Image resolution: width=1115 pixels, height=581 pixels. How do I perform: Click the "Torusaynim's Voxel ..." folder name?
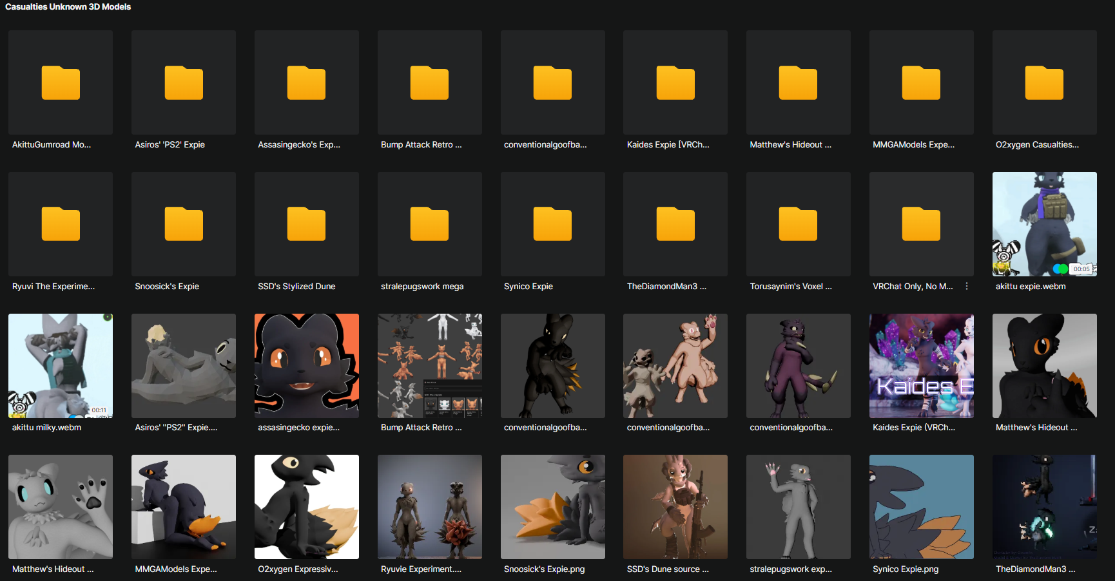click(x=791, y=287)
